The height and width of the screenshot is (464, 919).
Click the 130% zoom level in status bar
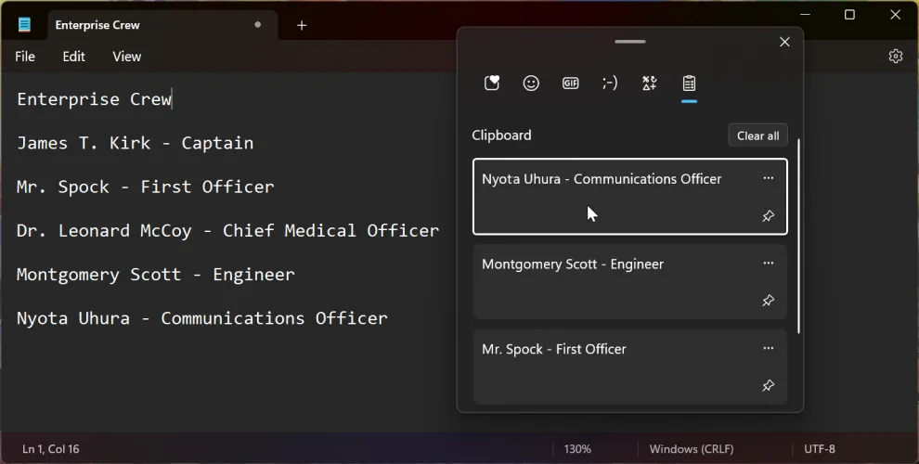[x=577, y=449]
